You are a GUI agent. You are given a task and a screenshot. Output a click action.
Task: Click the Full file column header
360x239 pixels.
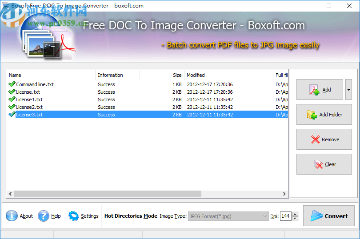pyautogui.click(x=280, y=75)
